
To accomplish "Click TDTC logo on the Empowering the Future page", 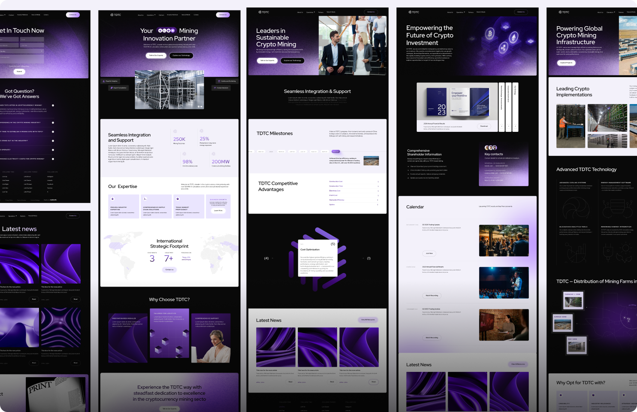I will [414, 12].
